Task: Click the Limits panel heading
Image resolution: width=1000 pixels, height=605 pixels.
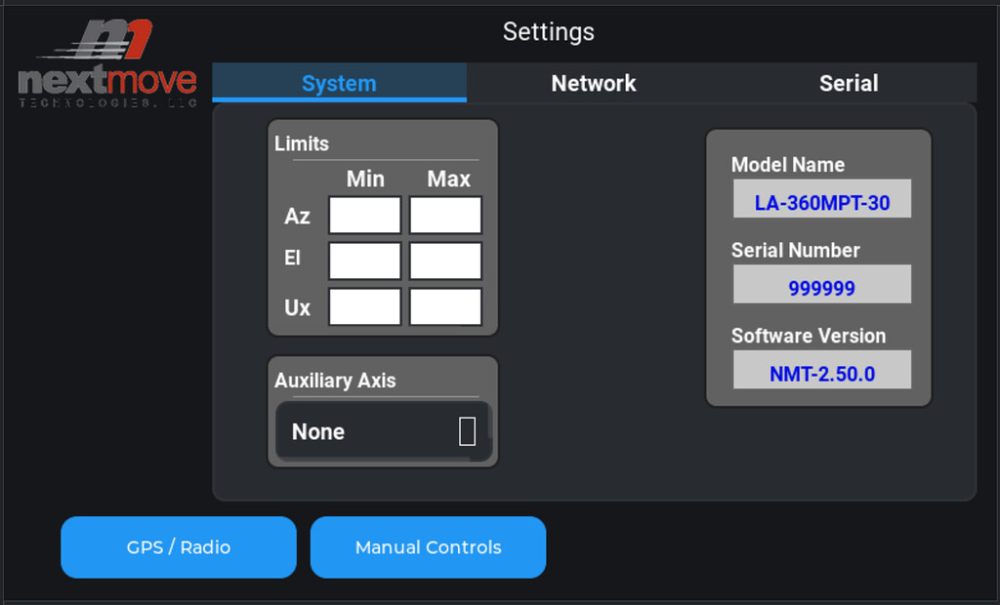Action: (302, 143)
